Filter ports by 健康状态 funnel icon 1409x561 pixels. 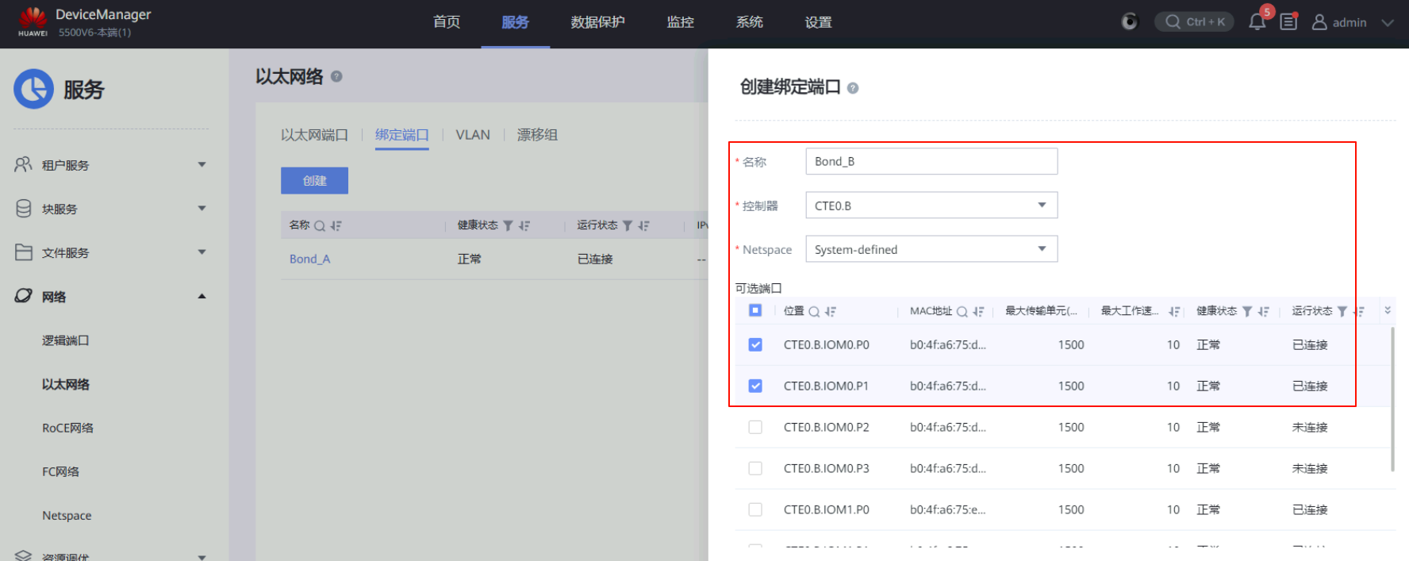click(x=1247, y=312)
